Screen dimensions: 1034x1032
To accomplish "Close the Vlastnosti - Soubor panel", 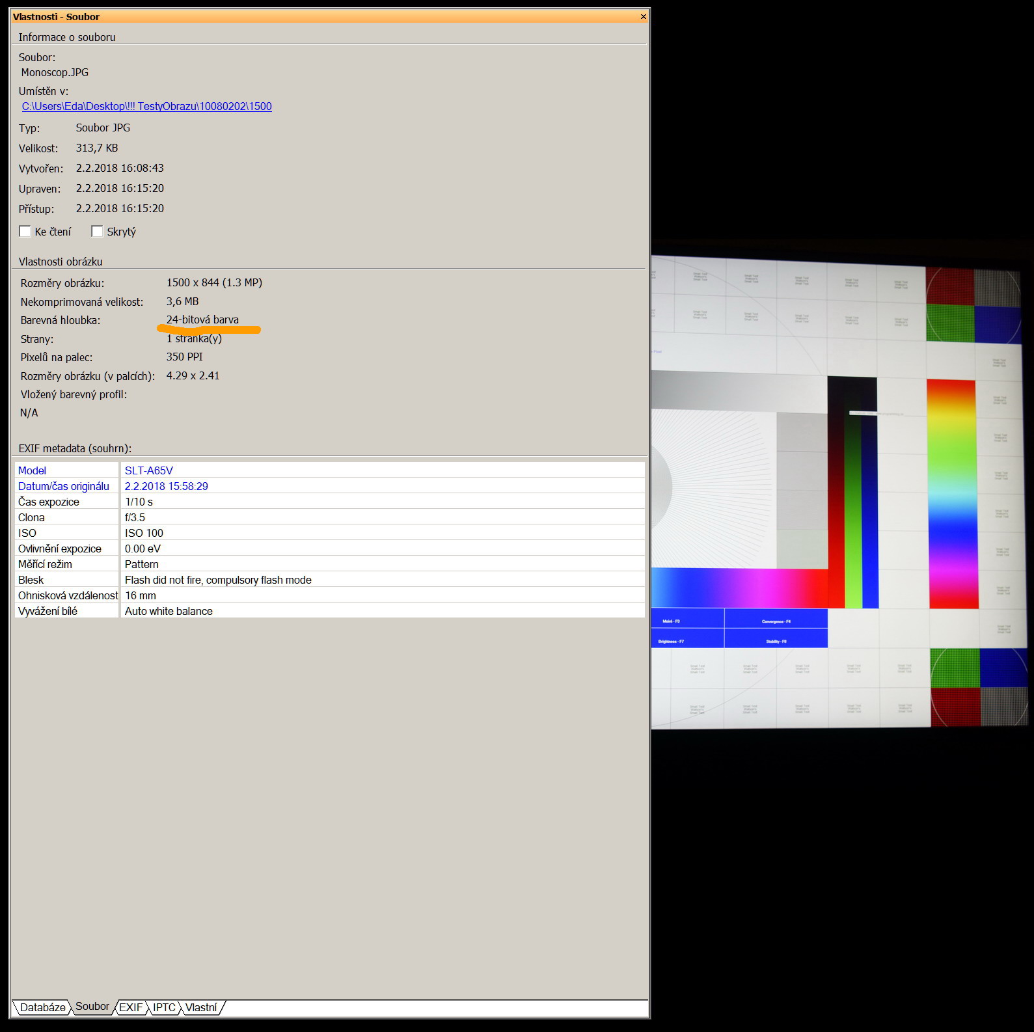I will point(643,17).
